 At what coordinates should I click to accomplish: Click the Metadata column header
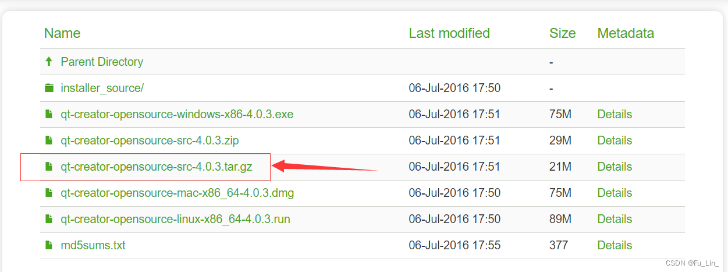[x=626, y=33]
